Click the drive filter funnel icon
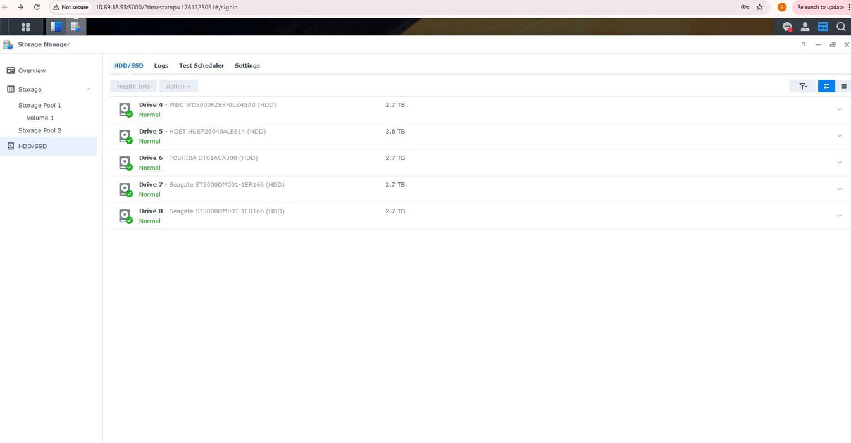The width and height of the screenshot is (851, 443). 802,86
